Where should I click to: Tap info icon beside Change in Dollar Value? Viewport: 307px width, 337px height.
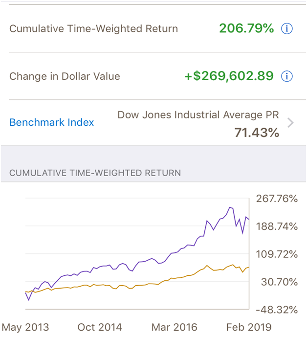287,76
